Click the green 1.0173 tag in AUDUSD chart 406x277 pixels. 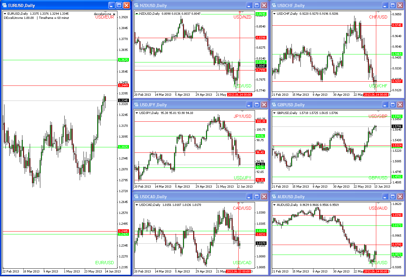[397, 225]
